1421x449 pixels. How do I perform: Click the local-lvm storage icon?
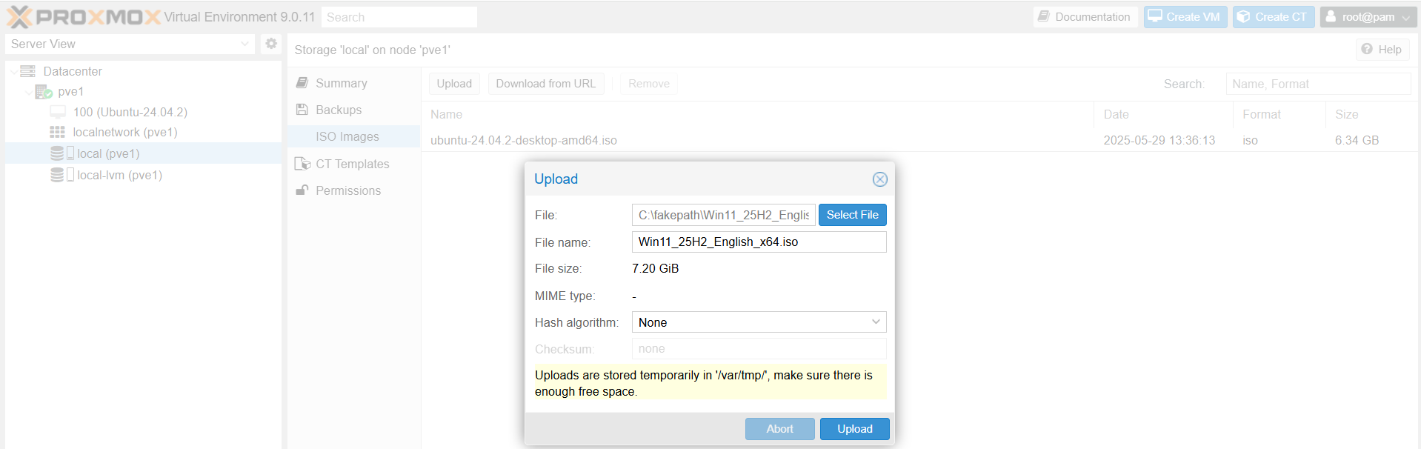57,175
